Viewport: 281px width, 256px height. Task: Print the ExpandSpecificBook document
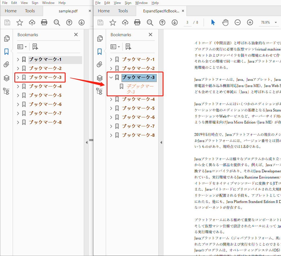click(137, 22)
